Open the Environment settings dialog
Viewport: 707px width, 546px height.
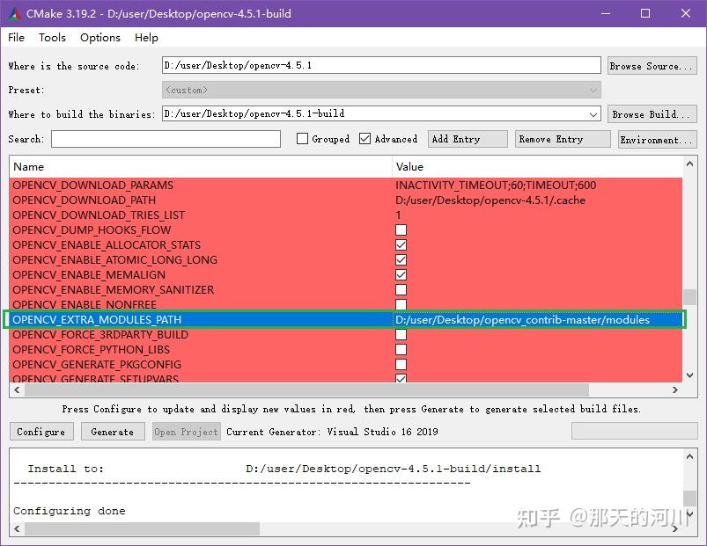(655, 138)
